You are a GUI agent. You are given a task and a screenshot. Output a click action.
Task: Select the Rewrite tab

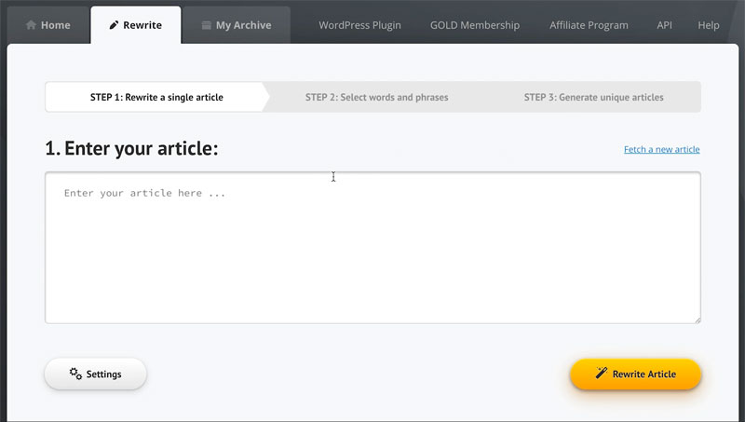click(136, 25)
